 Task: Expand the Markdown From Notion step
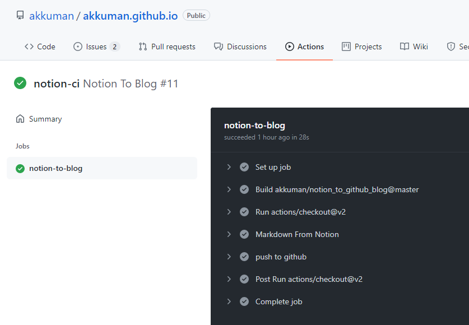tap(229, 234)
